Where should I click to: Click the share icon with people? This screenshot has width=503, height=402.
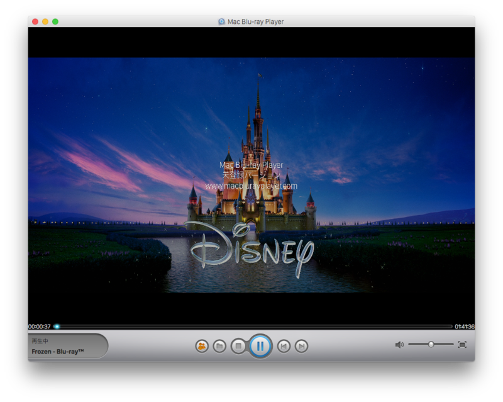202,346
